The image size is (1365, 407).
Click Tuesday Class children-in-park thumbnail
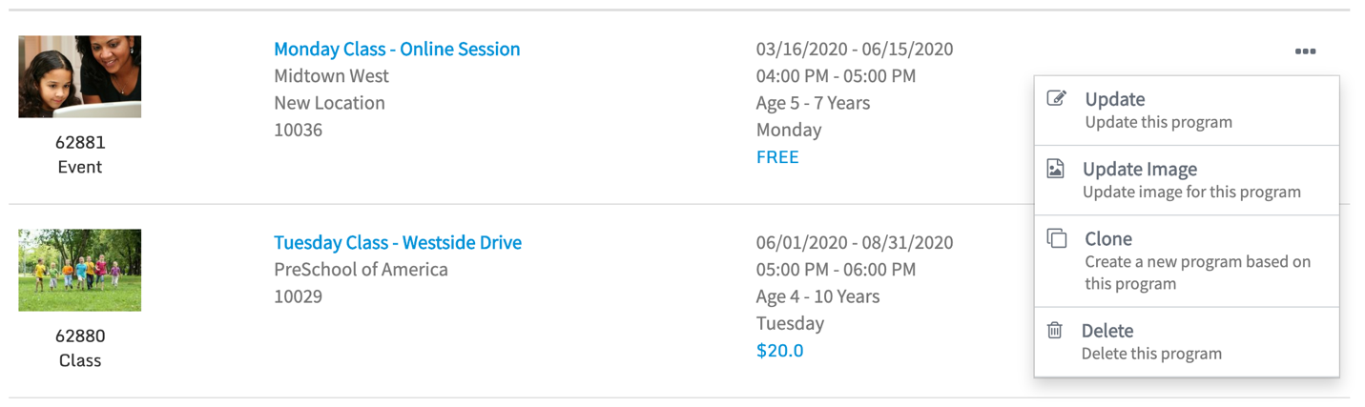[80, 270]
